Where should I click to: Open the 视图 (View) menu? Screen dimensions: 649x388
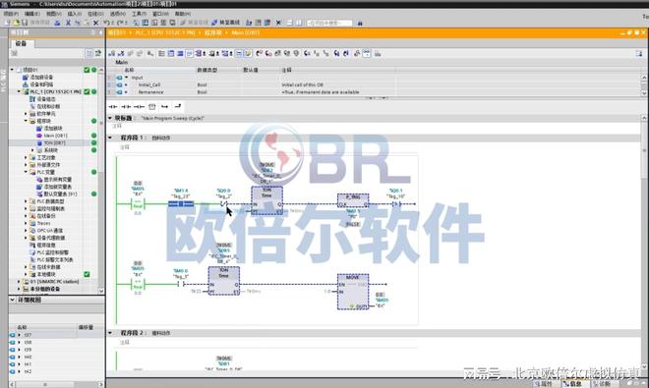[54, 14]
